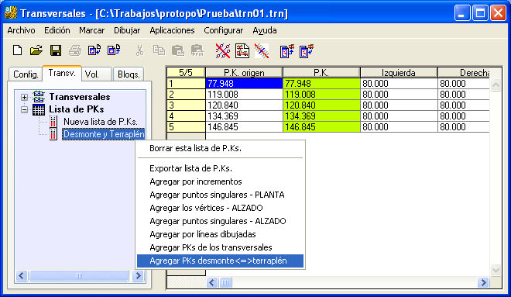
Task: Click the Copy toolbar icon
Action: (x=159, y=50)
